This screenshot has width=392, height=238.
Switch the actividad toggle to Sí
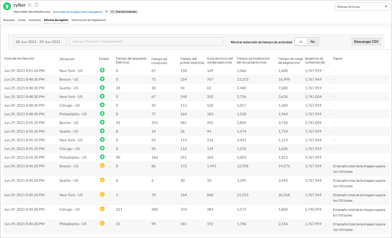(301, 41)
